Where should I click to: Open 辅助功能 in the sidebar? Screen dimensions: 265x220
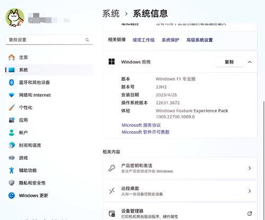click(x=49, y=170)
